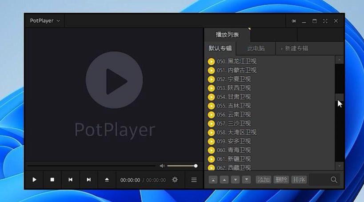Click the play icon beside 059. 安多卫视
364x202 pixels.
(211, 142)
